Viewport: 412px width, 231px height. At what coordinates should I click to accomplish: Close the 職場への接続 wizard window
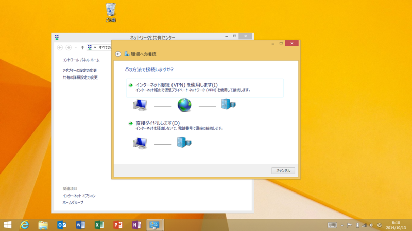291,43
